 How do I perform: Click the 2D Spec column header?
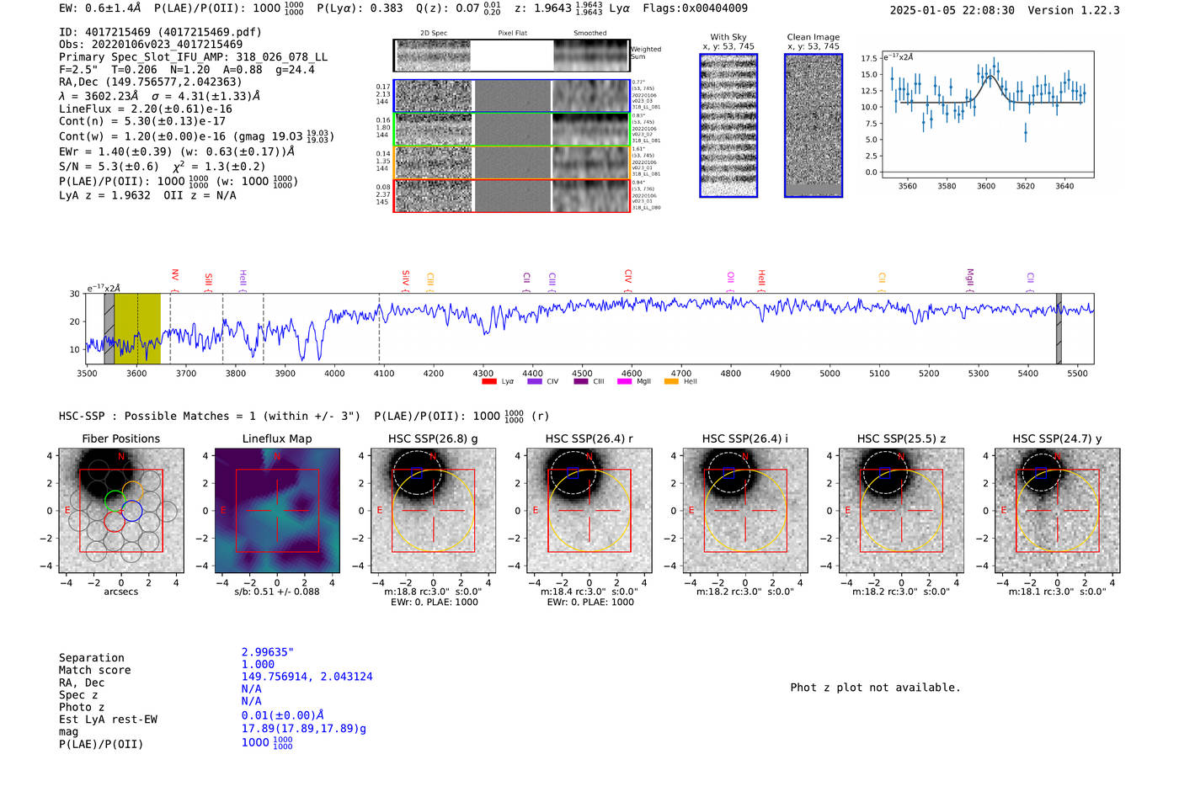tap(434, 34)
